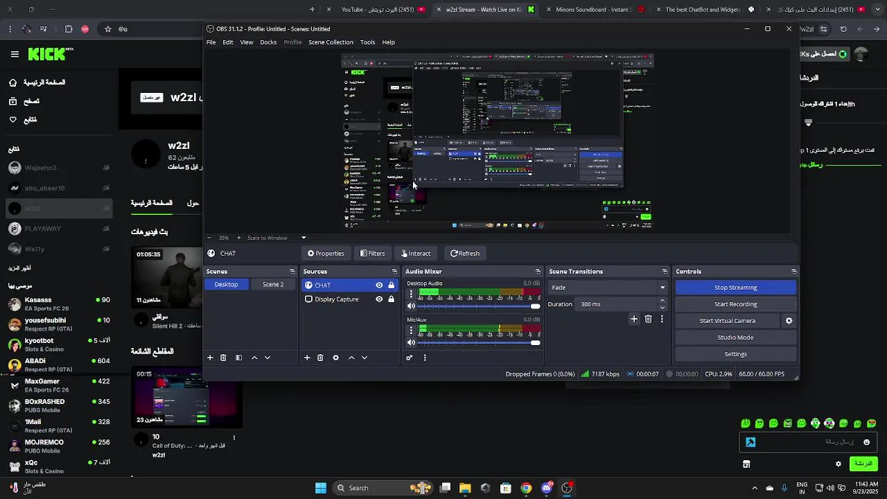Open advanced audio properties gears icon
This screenshot has height=499, width=887.
click(410, 358)
